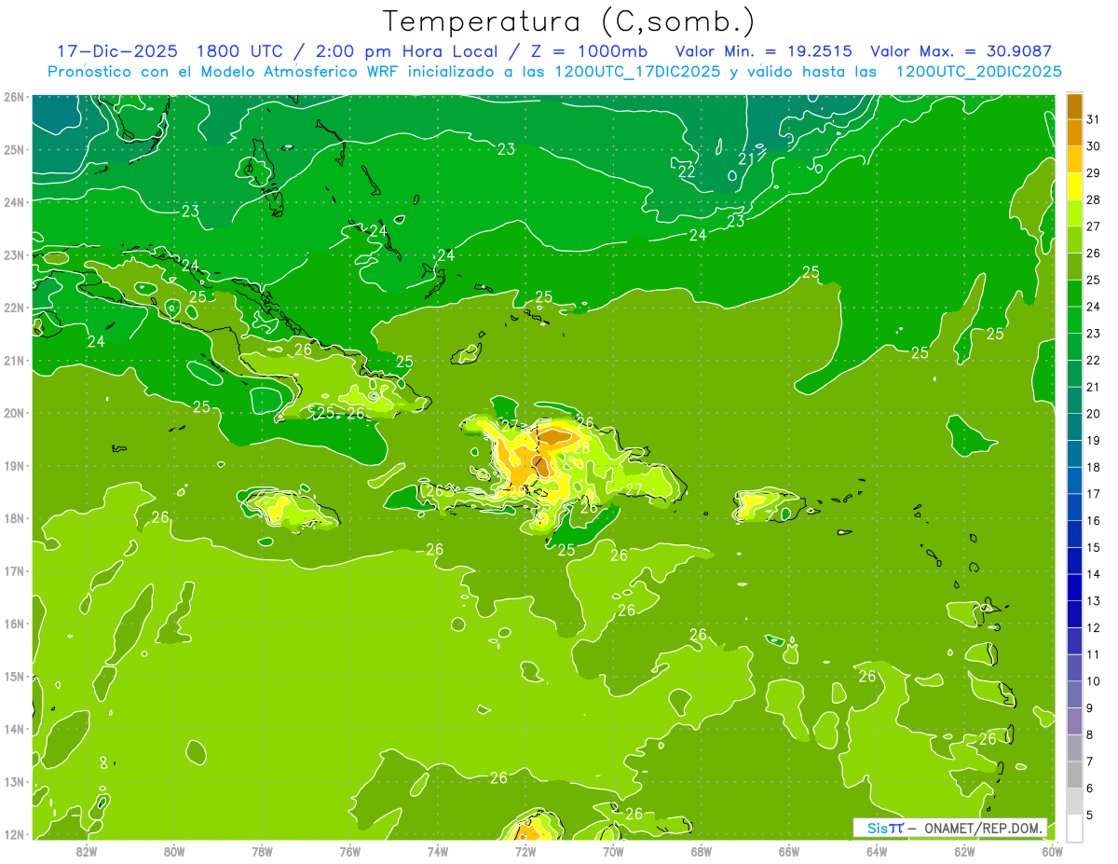The width and height of the screenshot is (1118, 864).
Task: Click the 23N latitude axis label
Action: pos(14,254)
